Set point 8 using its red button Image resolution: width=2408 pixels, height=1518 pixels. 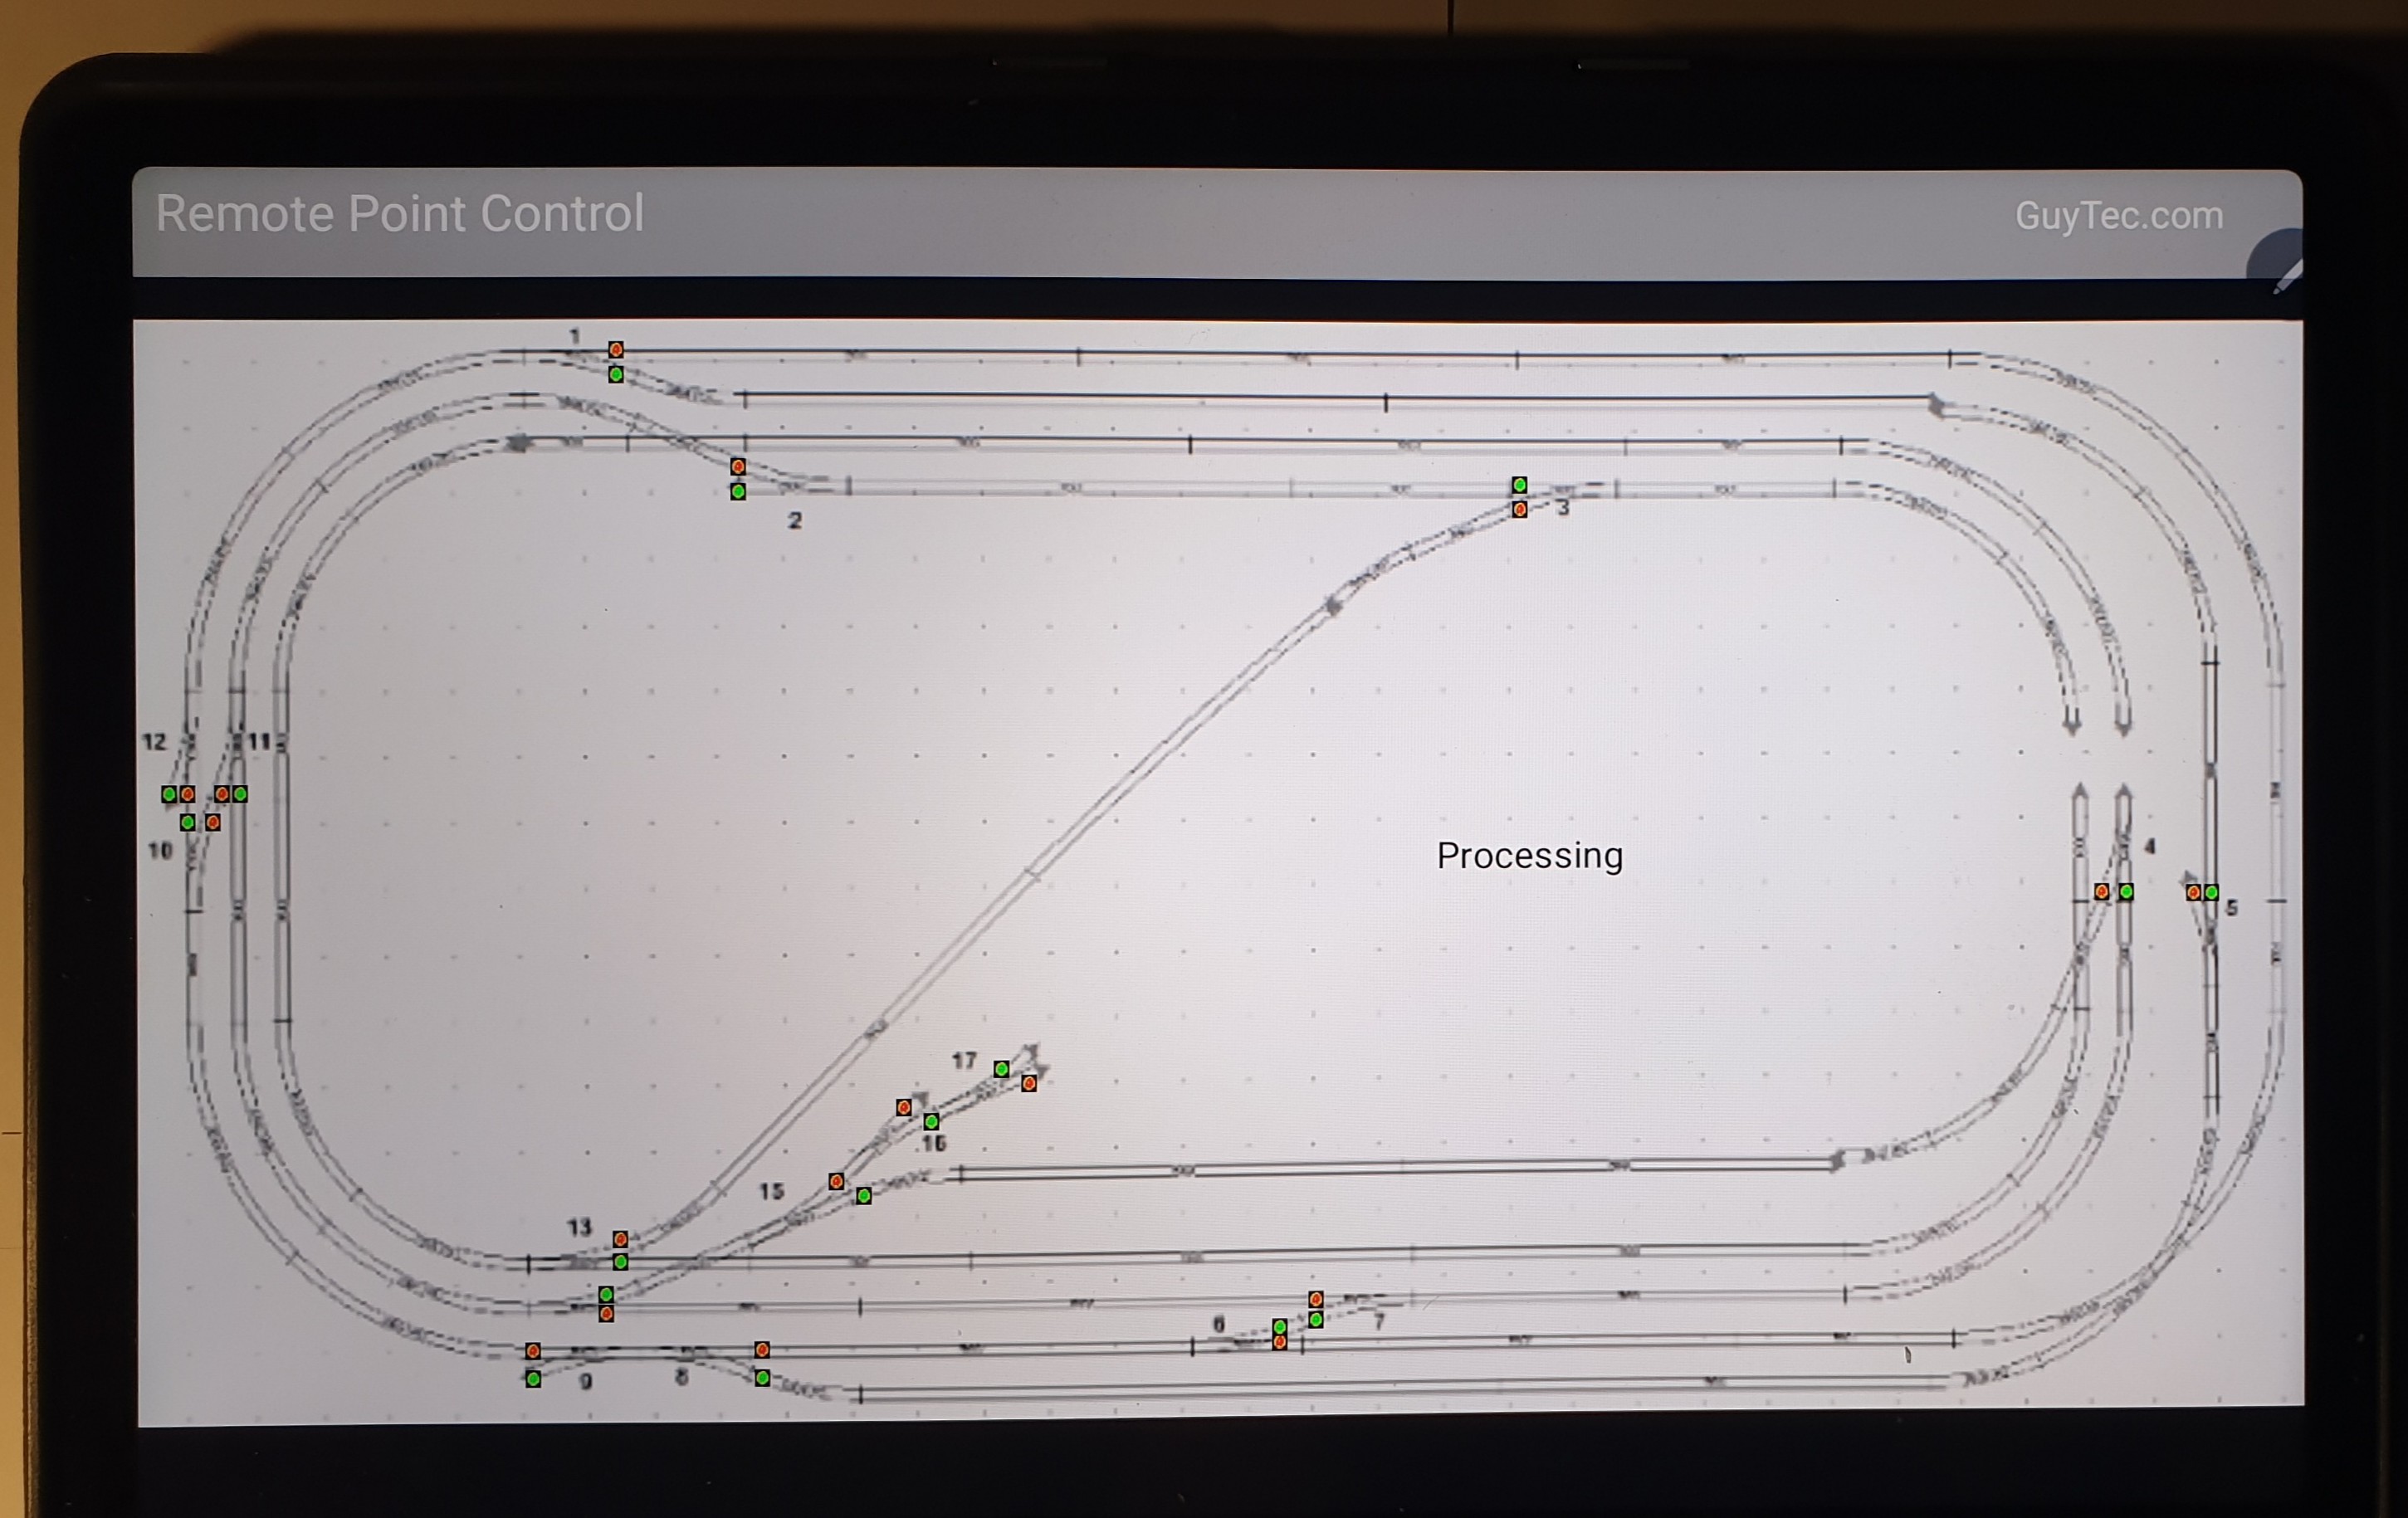pyautogui.click(x=762, y=1350)
